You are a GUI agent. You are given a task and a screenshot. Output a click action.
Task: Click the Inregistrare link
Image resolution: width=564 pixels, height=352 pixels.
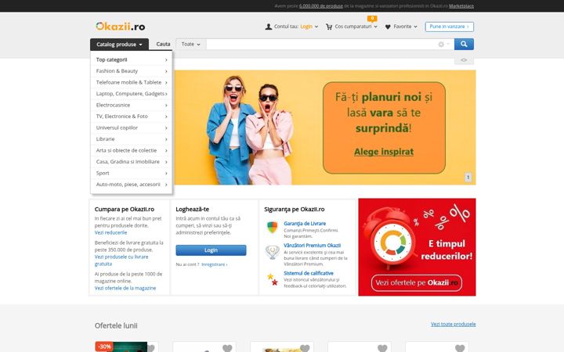pos(214,264)
